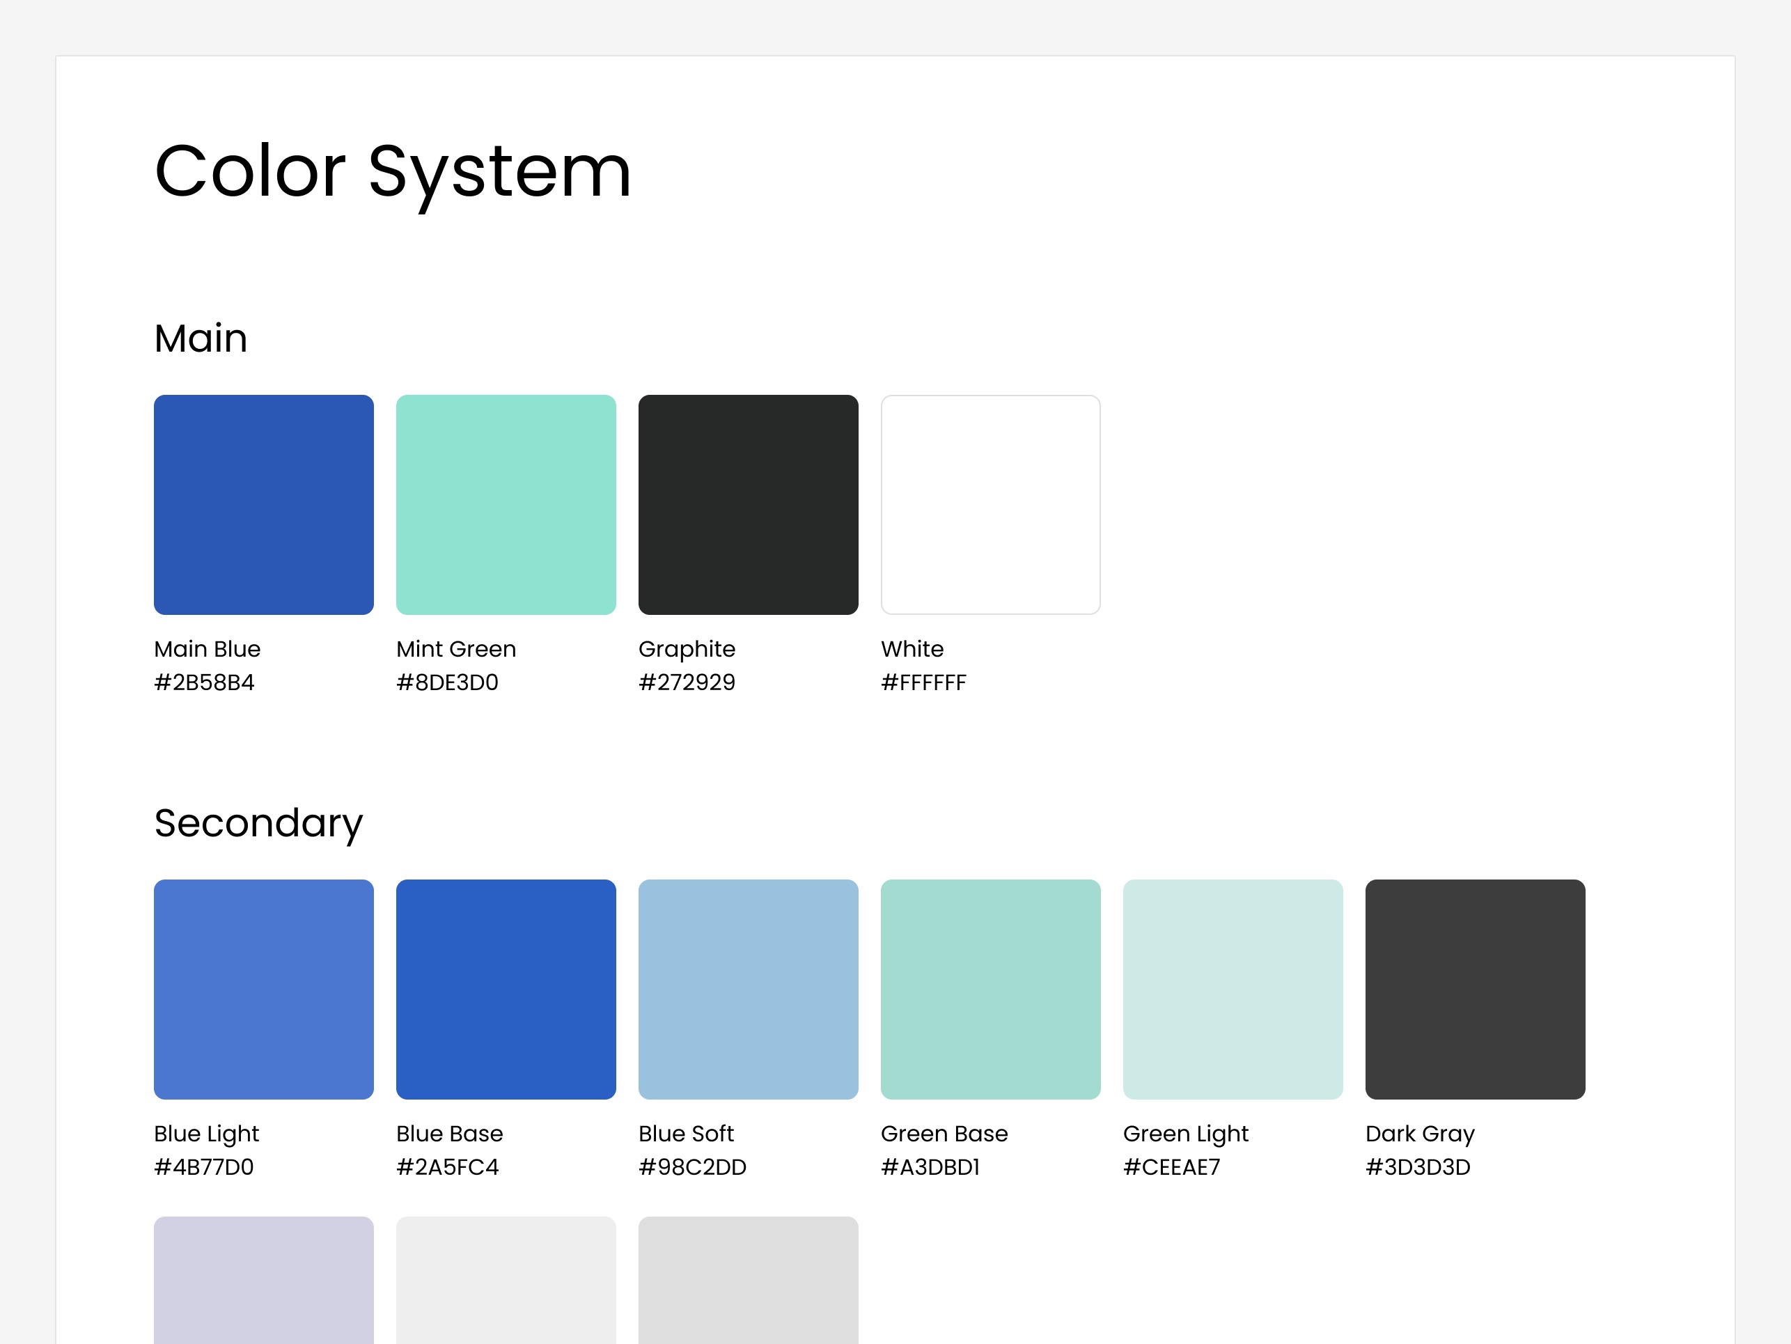The width and height of the screenshot is (1791, 1344).
Task: Click the hex code #98C2DD
Action: [692, 1168]
